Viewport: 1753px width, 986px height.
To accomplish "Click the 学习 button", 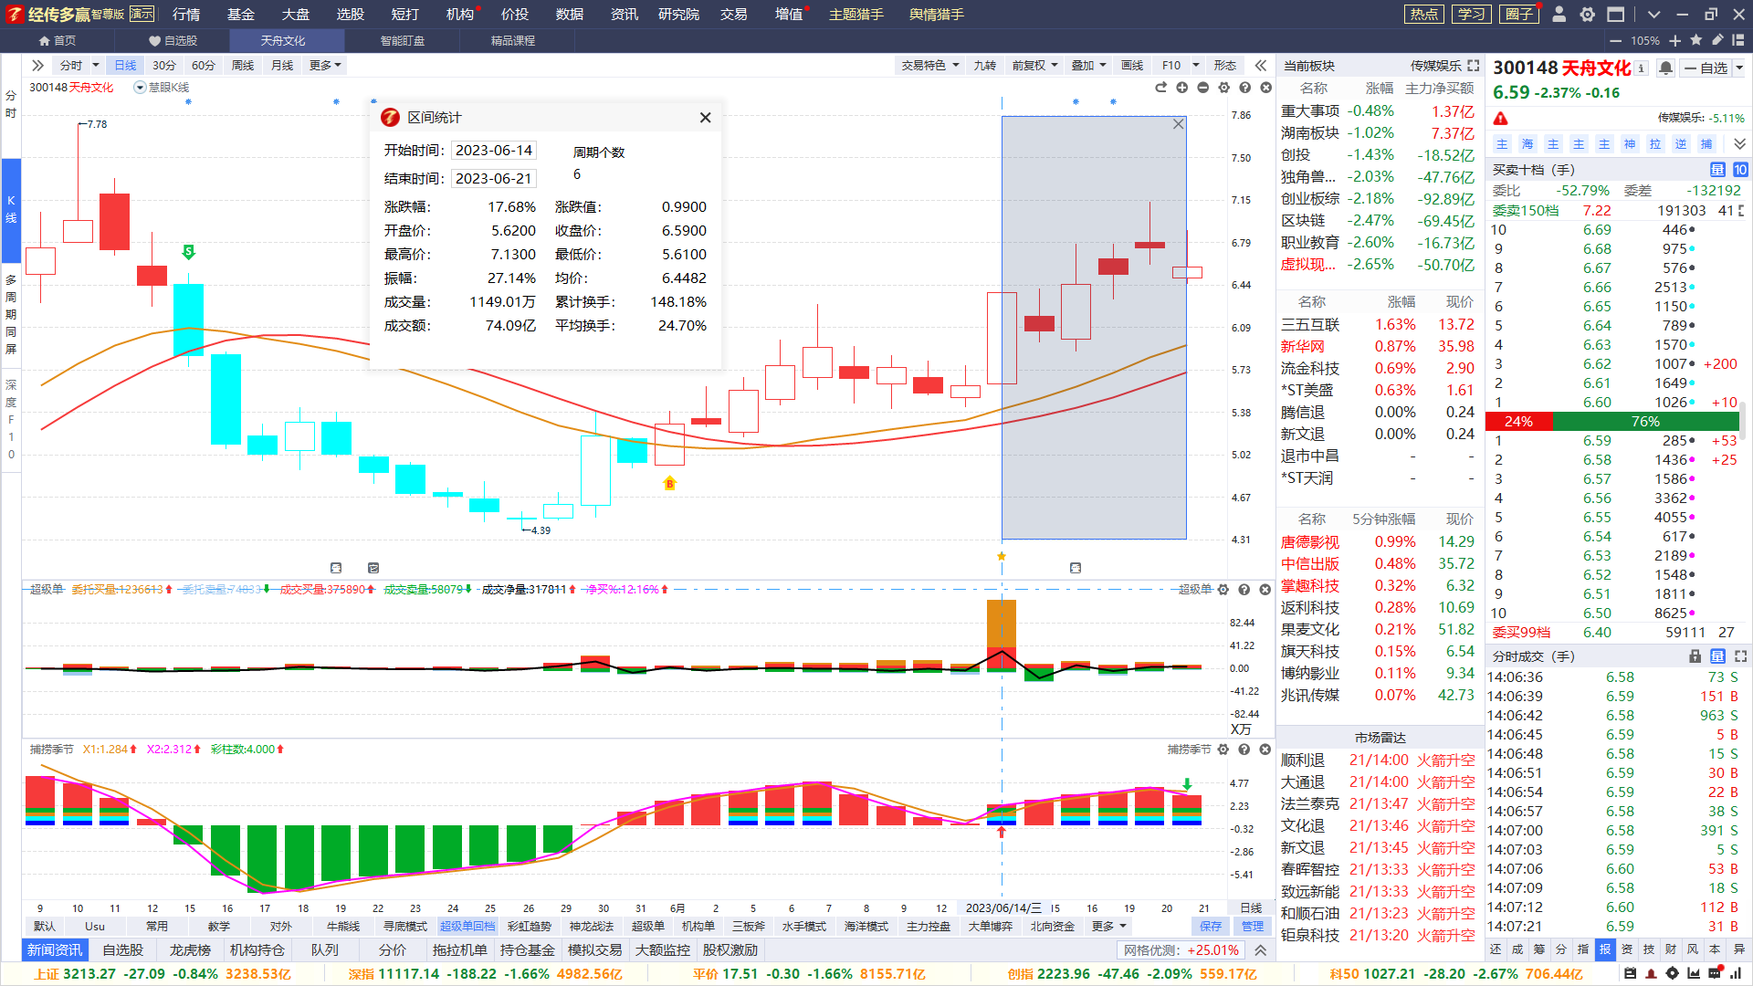I will 1472,15.
